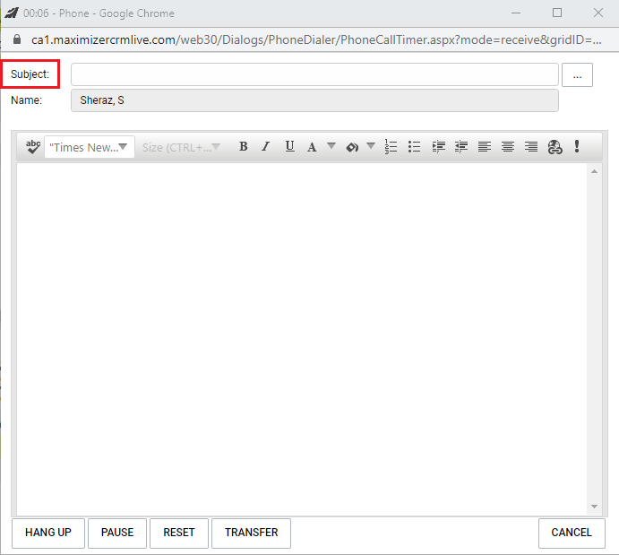Screen dimensions: 619x555
Task: Open the Times New Roman font dropdown
Action: click(x=90, y=147)
